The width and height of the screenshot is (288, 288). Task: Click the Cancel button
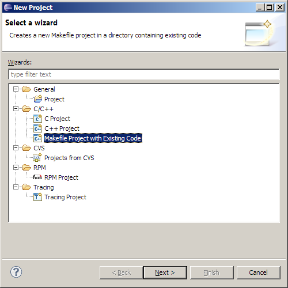(259, 272)
